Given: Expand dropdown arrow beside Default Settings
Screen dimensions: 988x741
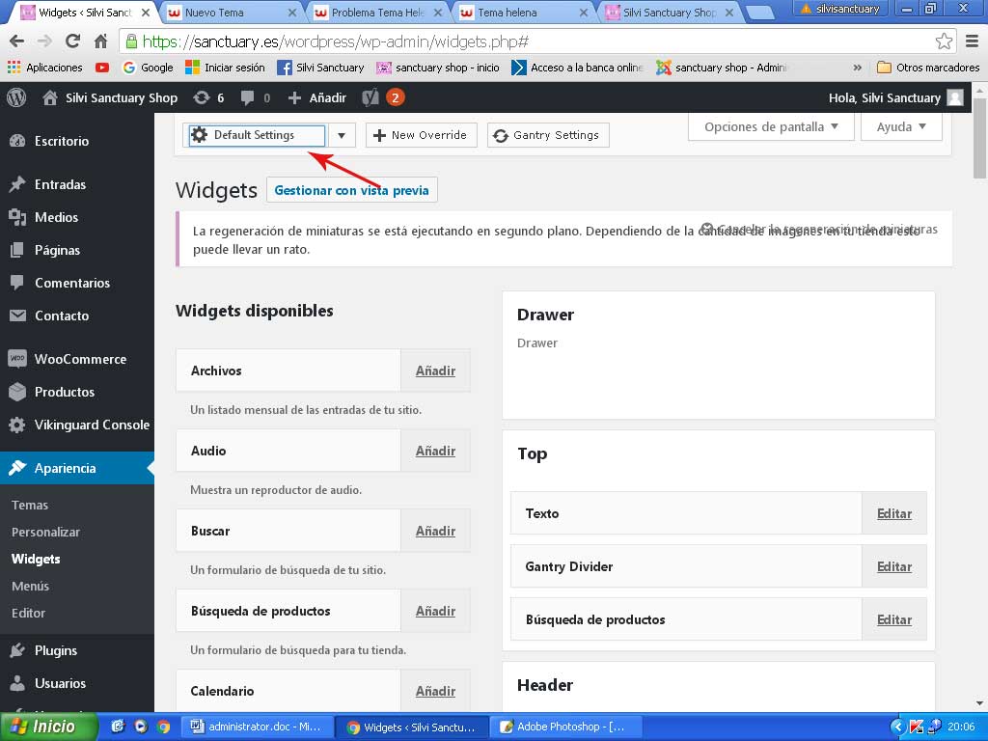Looking at the screenshot, I should click(x=341, y=135).
